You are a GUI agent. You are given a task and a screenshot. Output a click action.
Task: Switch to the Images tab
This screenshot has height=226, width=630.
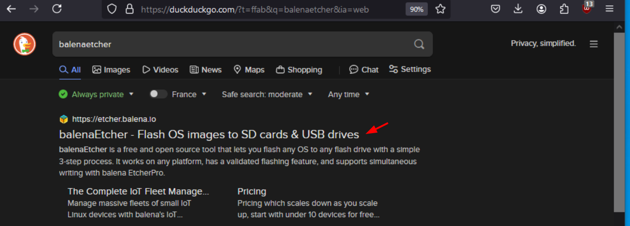click(x=111, y=70)
